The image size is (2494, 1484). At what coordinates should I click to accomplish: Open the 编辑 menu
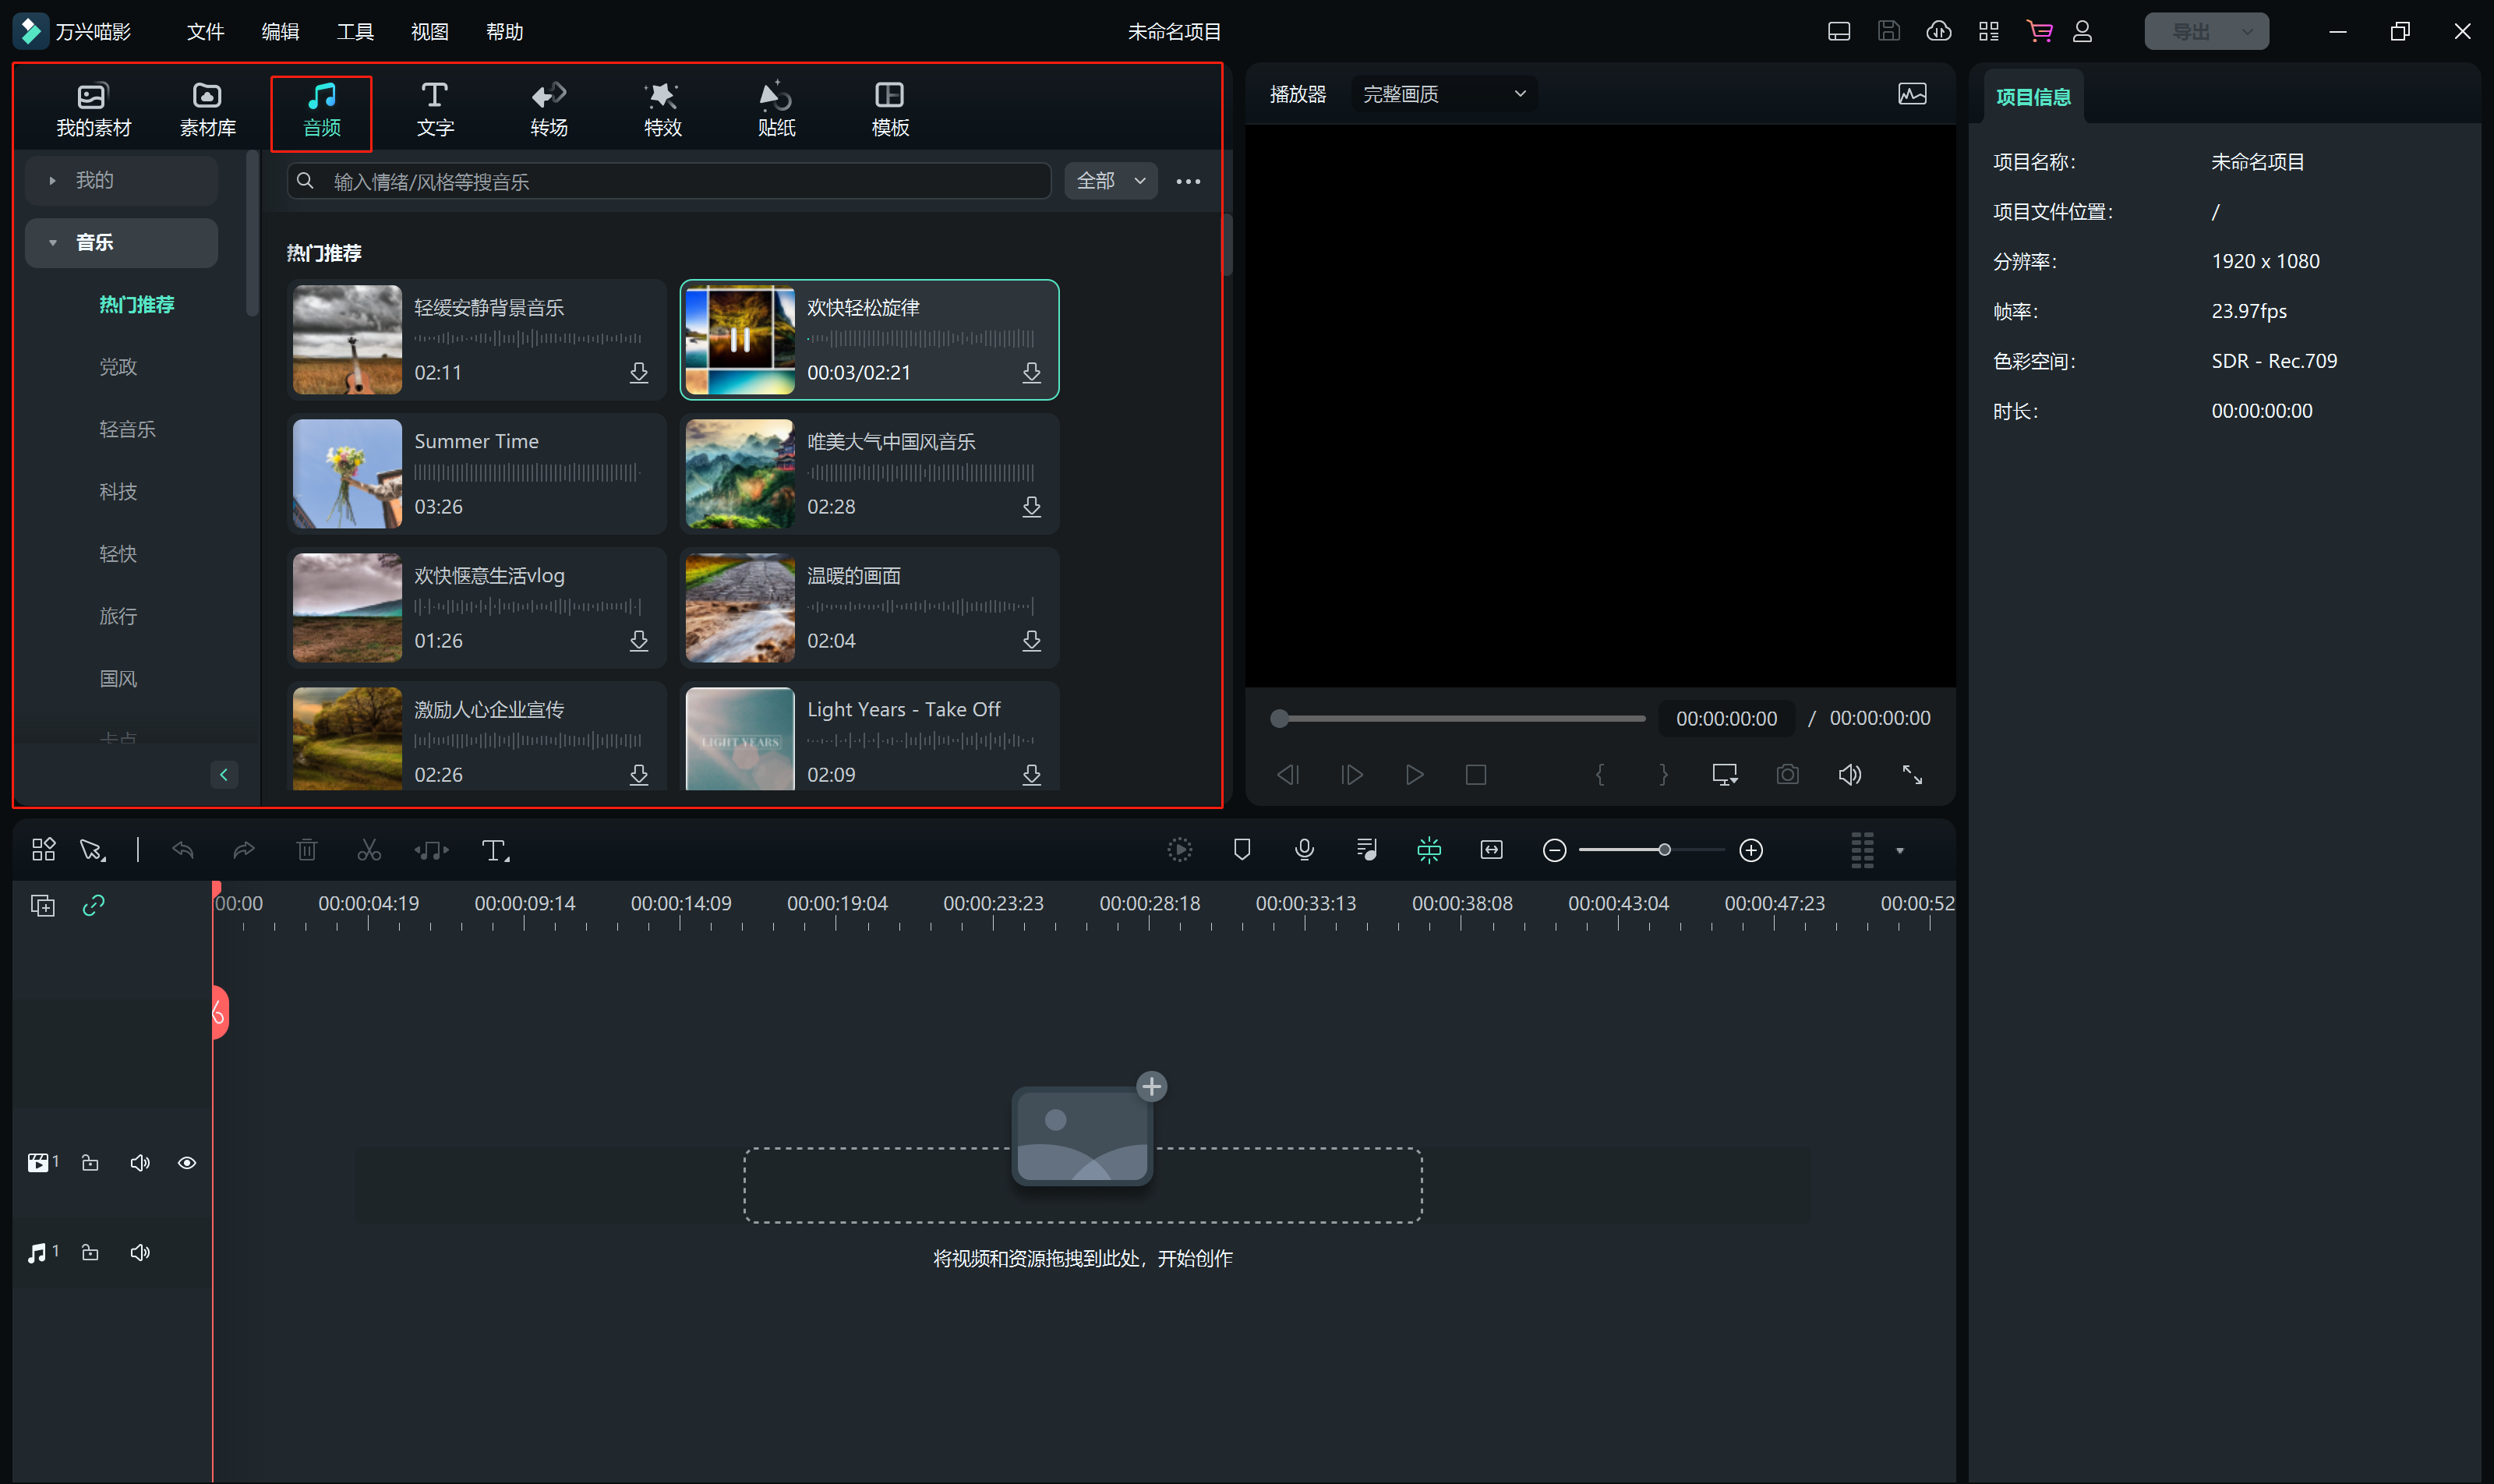coord(280,32)
